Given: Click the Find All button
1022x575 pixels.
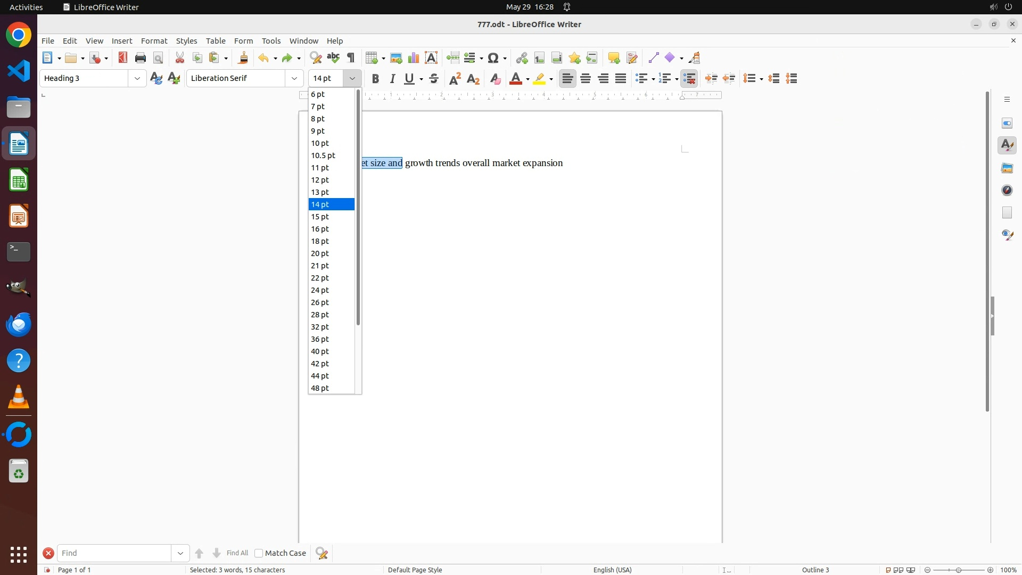Looking at the screenshot, I should [237, 554].
